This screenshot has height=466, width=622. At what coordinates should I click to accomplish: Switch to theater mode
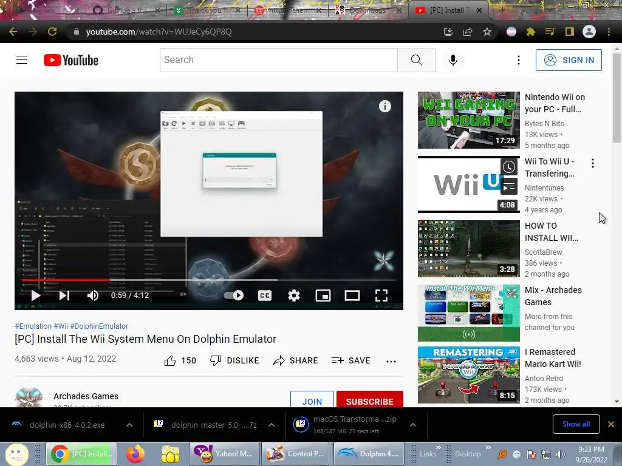click(x=352, y=295)
